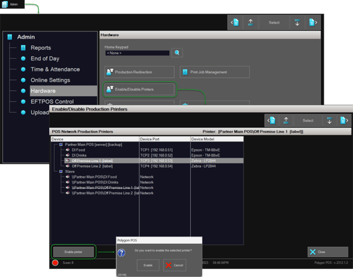The height and width of the screenshot is (277, 353).
Task: Click Select in Hardware window toolbar
Action: point(274,23)
